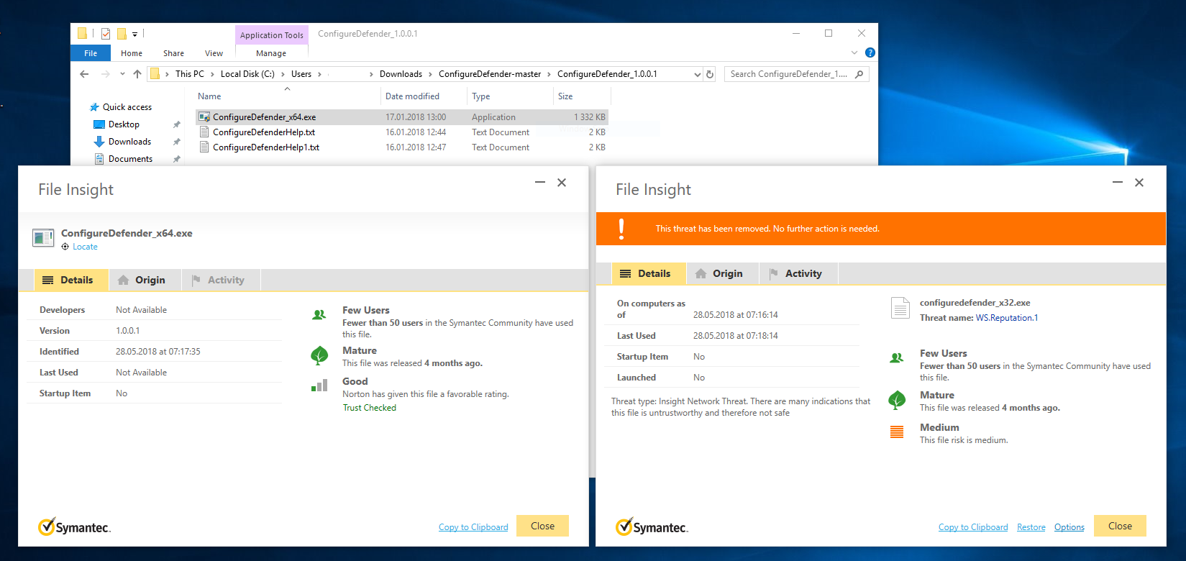The height and width of the screenshot is (561, 1186).
Task: Click the Locate crosshair icon under ConfigureDefender_x64.exe
Action: 65,247
